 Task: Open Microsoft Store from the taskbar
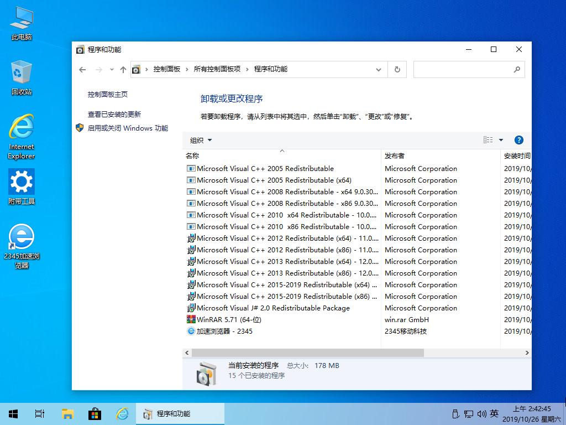[x=95, y=414]
